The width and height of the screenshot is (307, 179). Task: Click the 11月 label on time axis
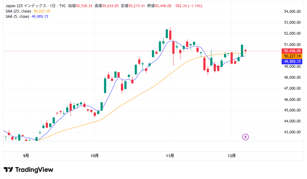point(170,155)
